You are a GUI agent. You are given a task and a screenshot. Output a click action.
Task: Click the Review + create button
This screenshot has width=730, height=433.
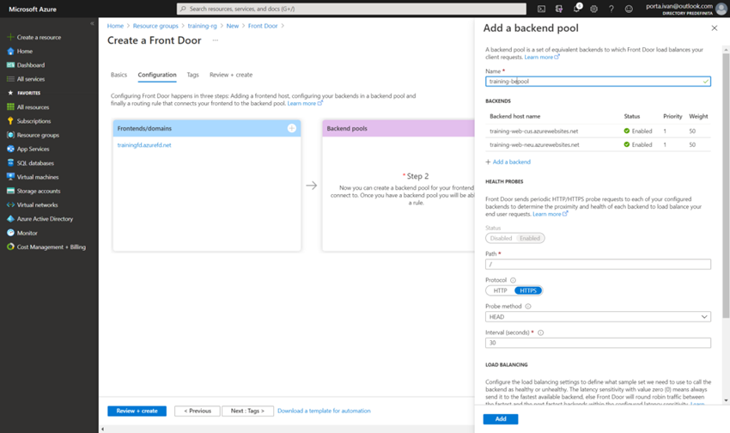pyautogui.click(x=137, y=411)
